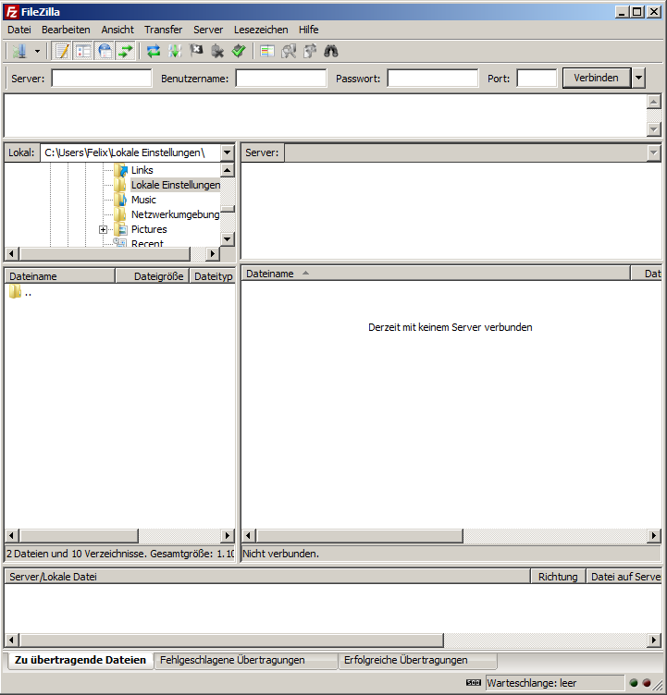667x695 pixels.
Task: Click the binoculars file search icon
Action: tap(330, 52)
